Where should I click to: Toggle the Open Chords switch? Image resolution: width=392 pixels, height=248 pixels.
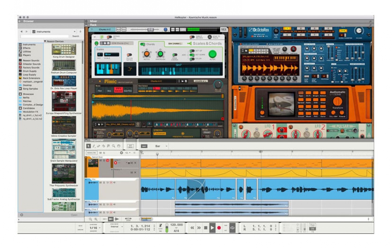(x=175, y=55)
